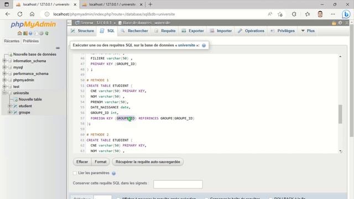Expand the performance_schema database node
354x199 pixels.
[4, 74]
